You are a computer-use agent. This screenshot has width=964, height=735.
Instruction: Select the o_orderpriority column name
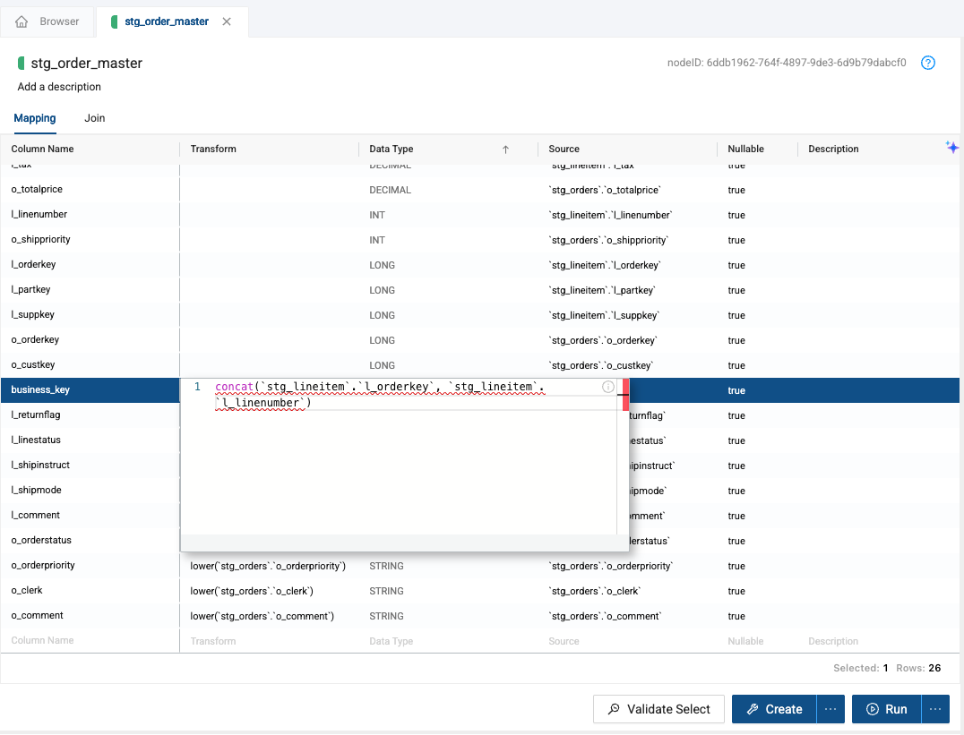pyautogui.click(x=43, y=566)
